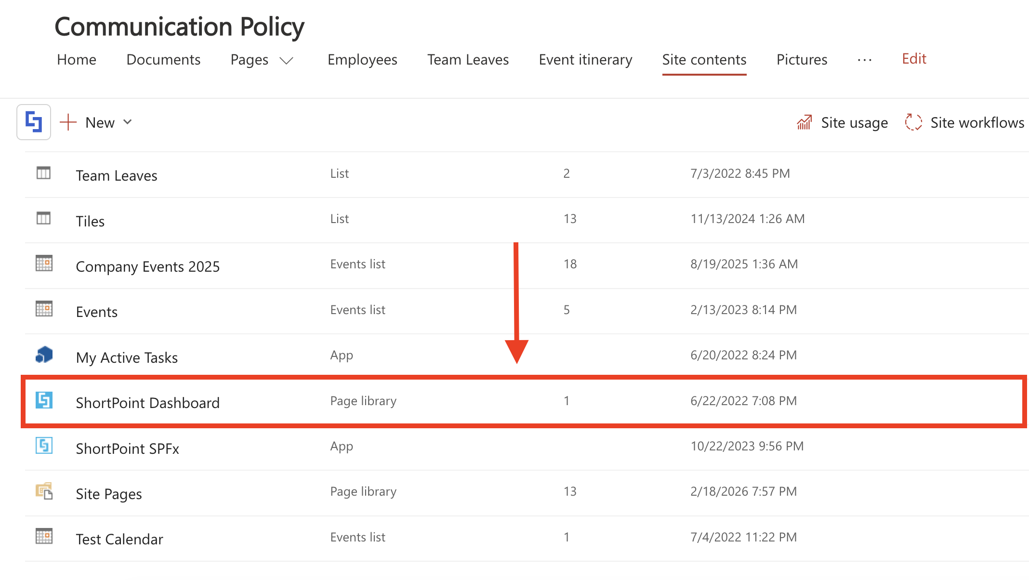Screen dimensions: 1029x580
Task: Click the calendar icon beside Company Events 2025
Action: pos(44,264)
